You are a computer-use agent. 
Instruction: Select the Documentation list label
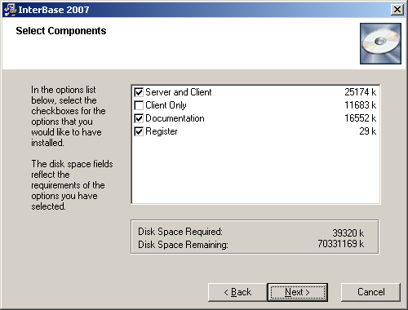(175, 118)
